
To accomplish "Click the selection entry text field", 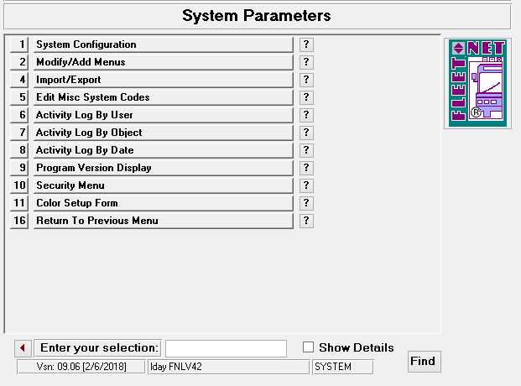I will pyautogui.click(x=226, y=348).
